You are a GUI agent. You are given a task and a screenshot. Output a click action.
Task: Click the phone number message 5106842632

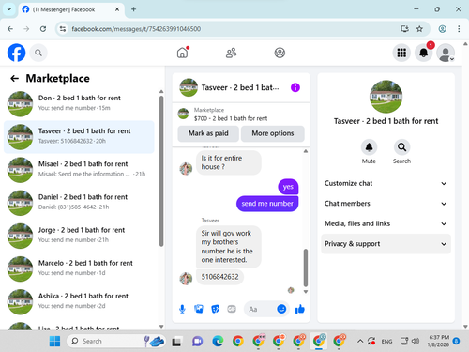pos(219,277)
